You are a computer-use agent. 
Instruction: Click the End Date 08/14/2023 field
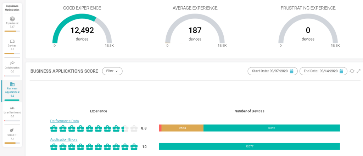click(320, 71)
